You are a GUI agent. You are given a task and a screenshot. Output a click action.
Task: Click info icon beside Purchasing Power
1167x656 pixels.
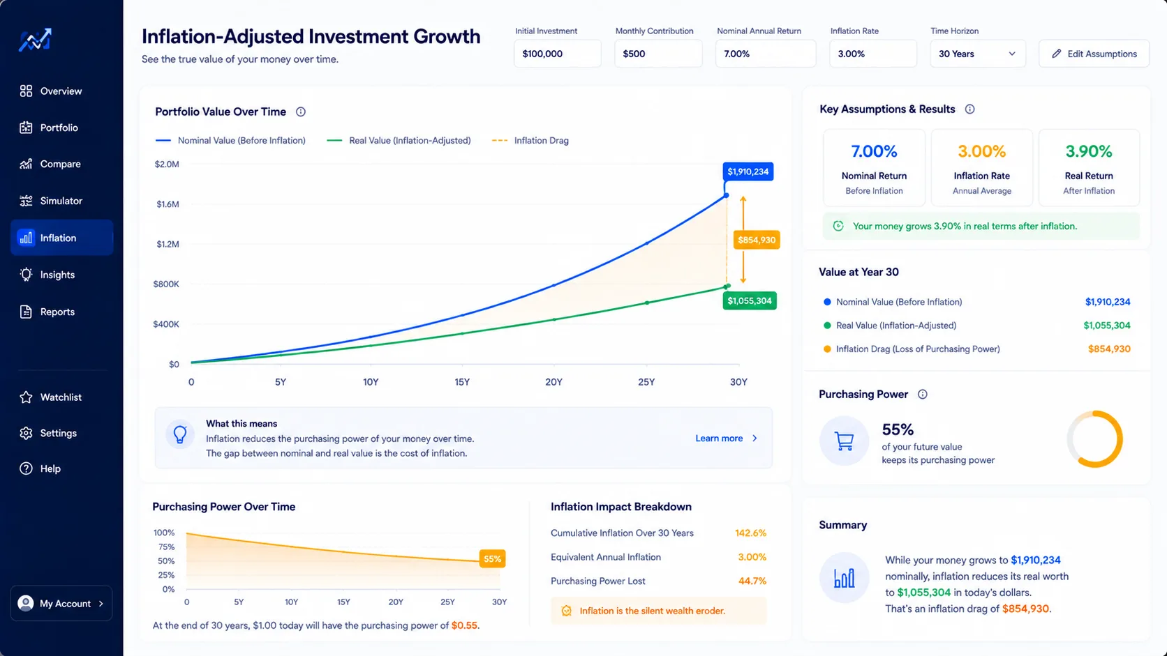coord(923,394)
